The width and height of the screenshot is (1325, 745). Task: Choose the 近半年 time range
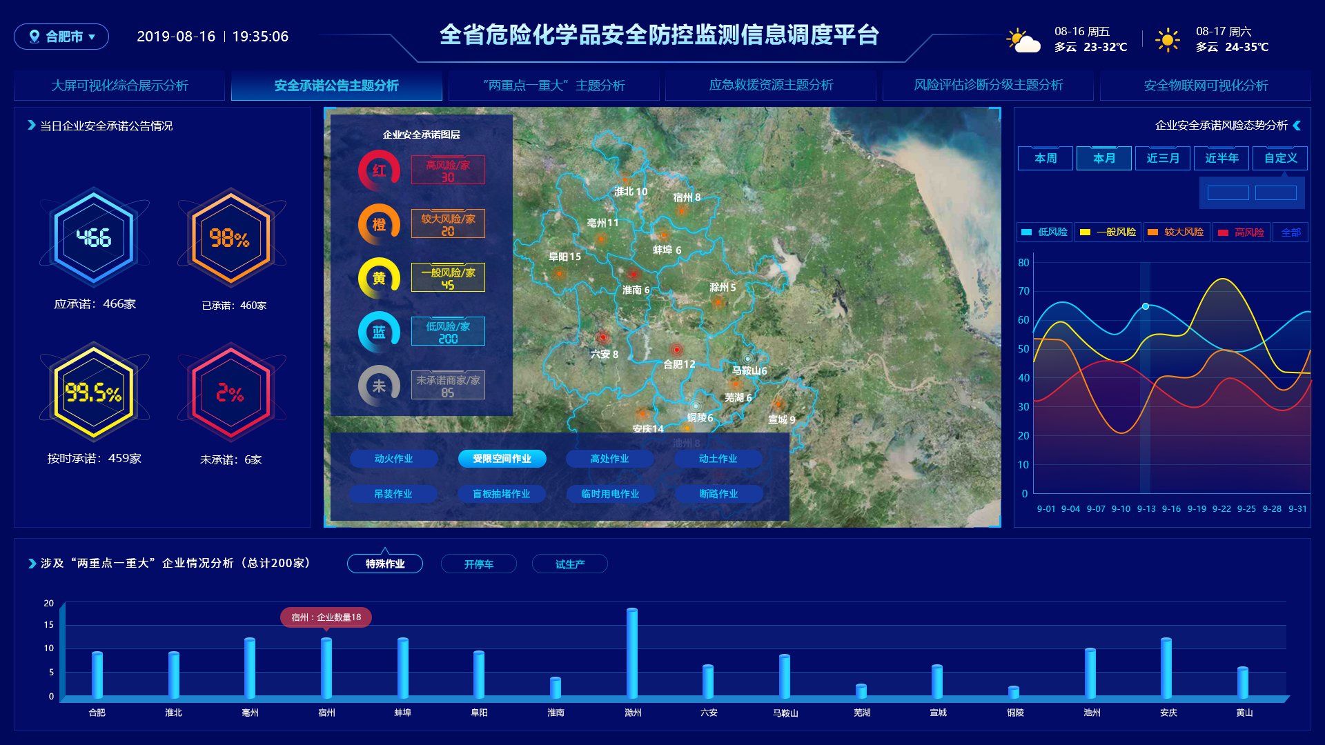coord(1221,158)
